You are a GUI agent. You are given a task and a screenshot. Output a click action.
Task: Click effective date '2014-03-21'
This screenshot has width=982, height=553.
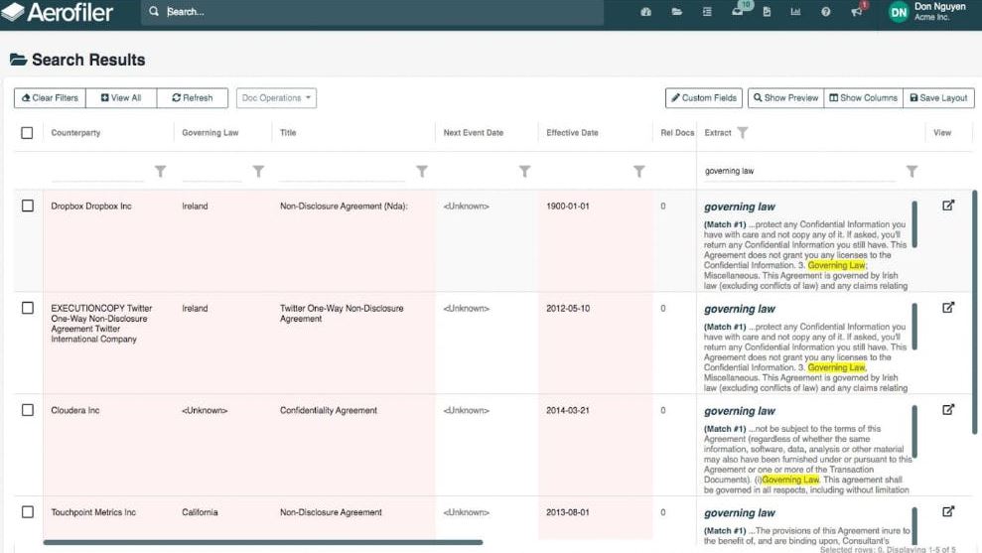pos(568,410)
